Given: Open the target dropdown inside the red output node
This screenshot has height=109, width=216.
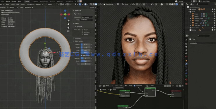Looking at the screenshot, I should (176, 93).
